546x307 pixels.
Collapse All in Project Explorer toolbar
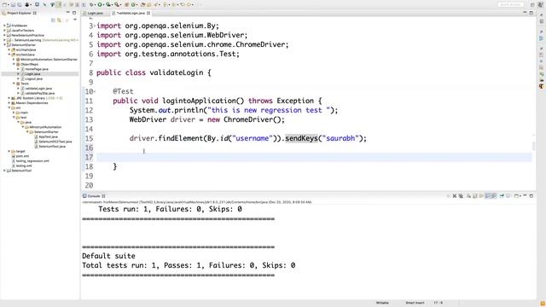(x=53, y=20)
